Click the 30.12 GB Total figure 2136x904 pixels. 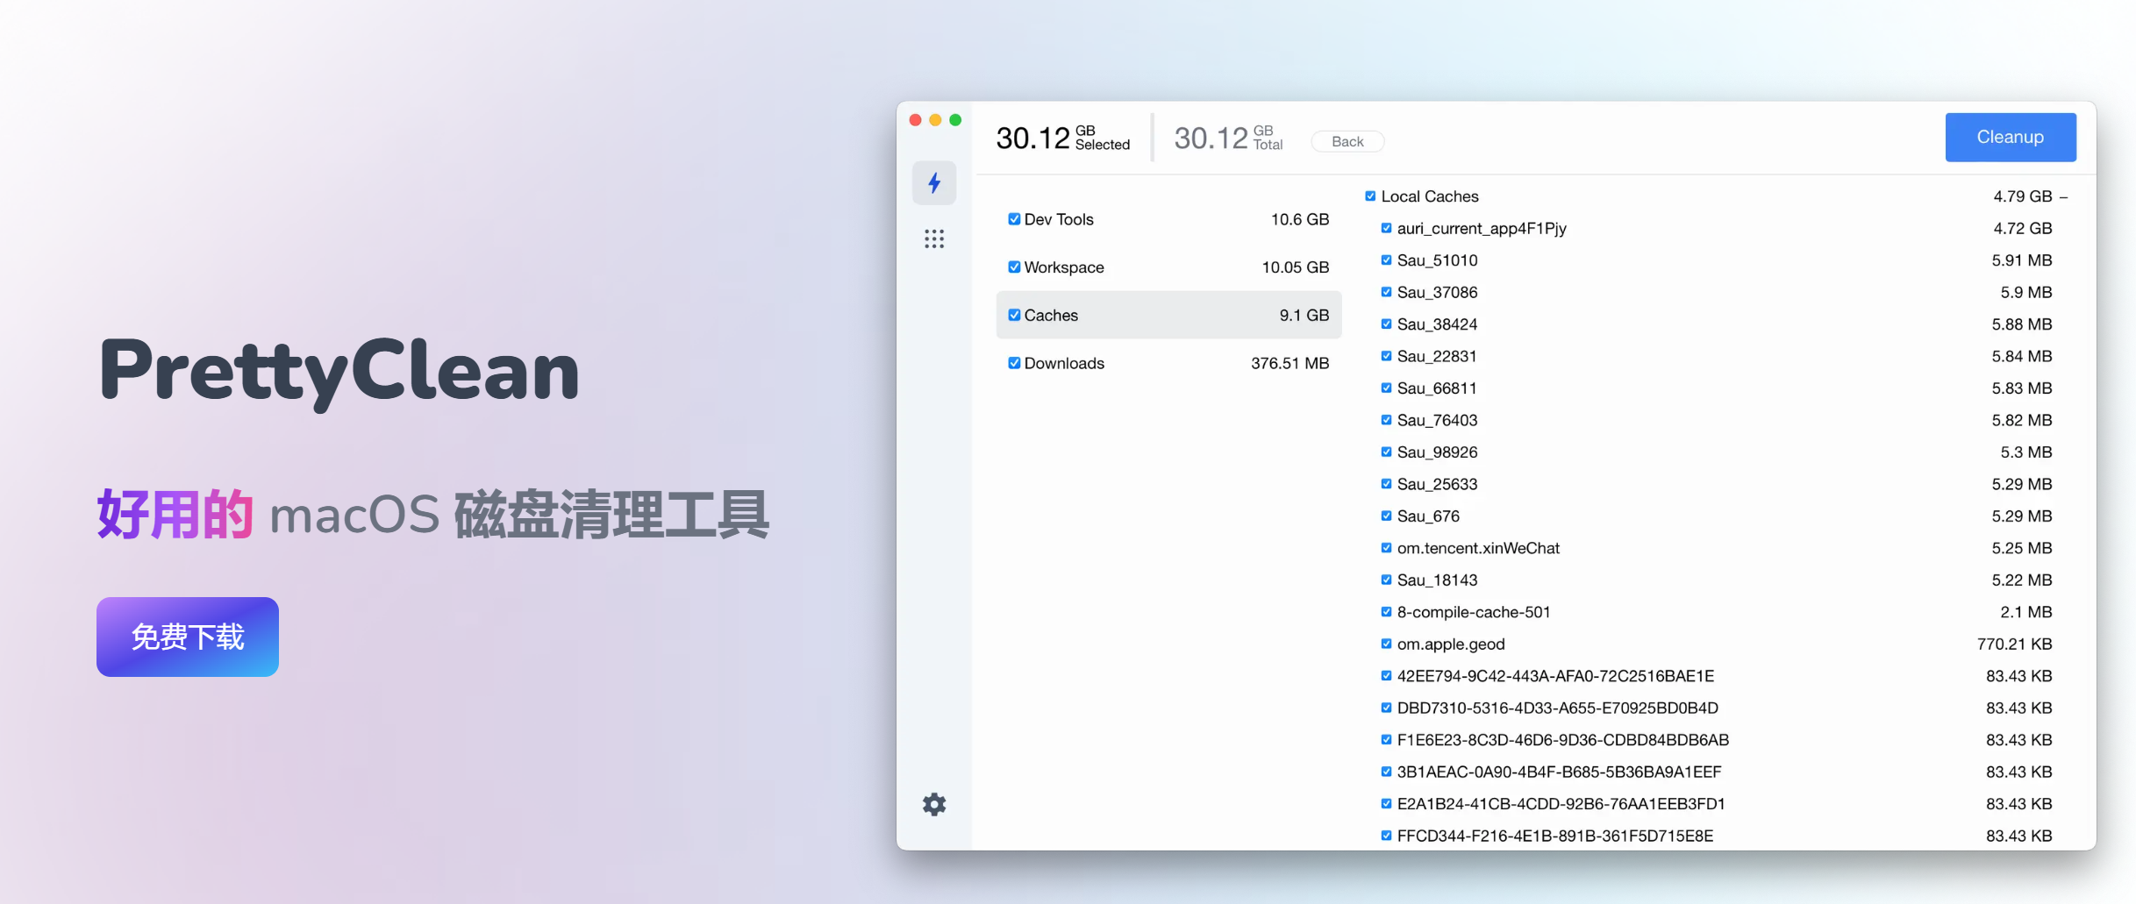coord(1228,138)
